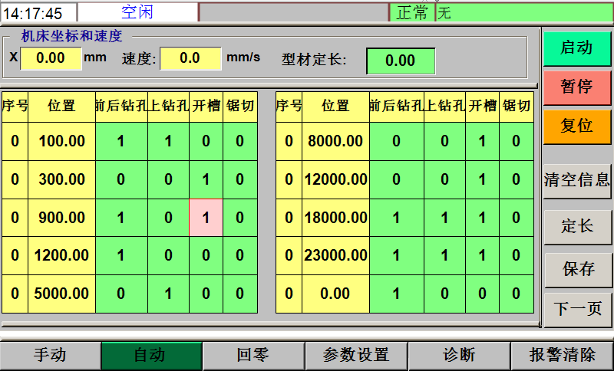Open the 回零 homing tab

point(253,355)
